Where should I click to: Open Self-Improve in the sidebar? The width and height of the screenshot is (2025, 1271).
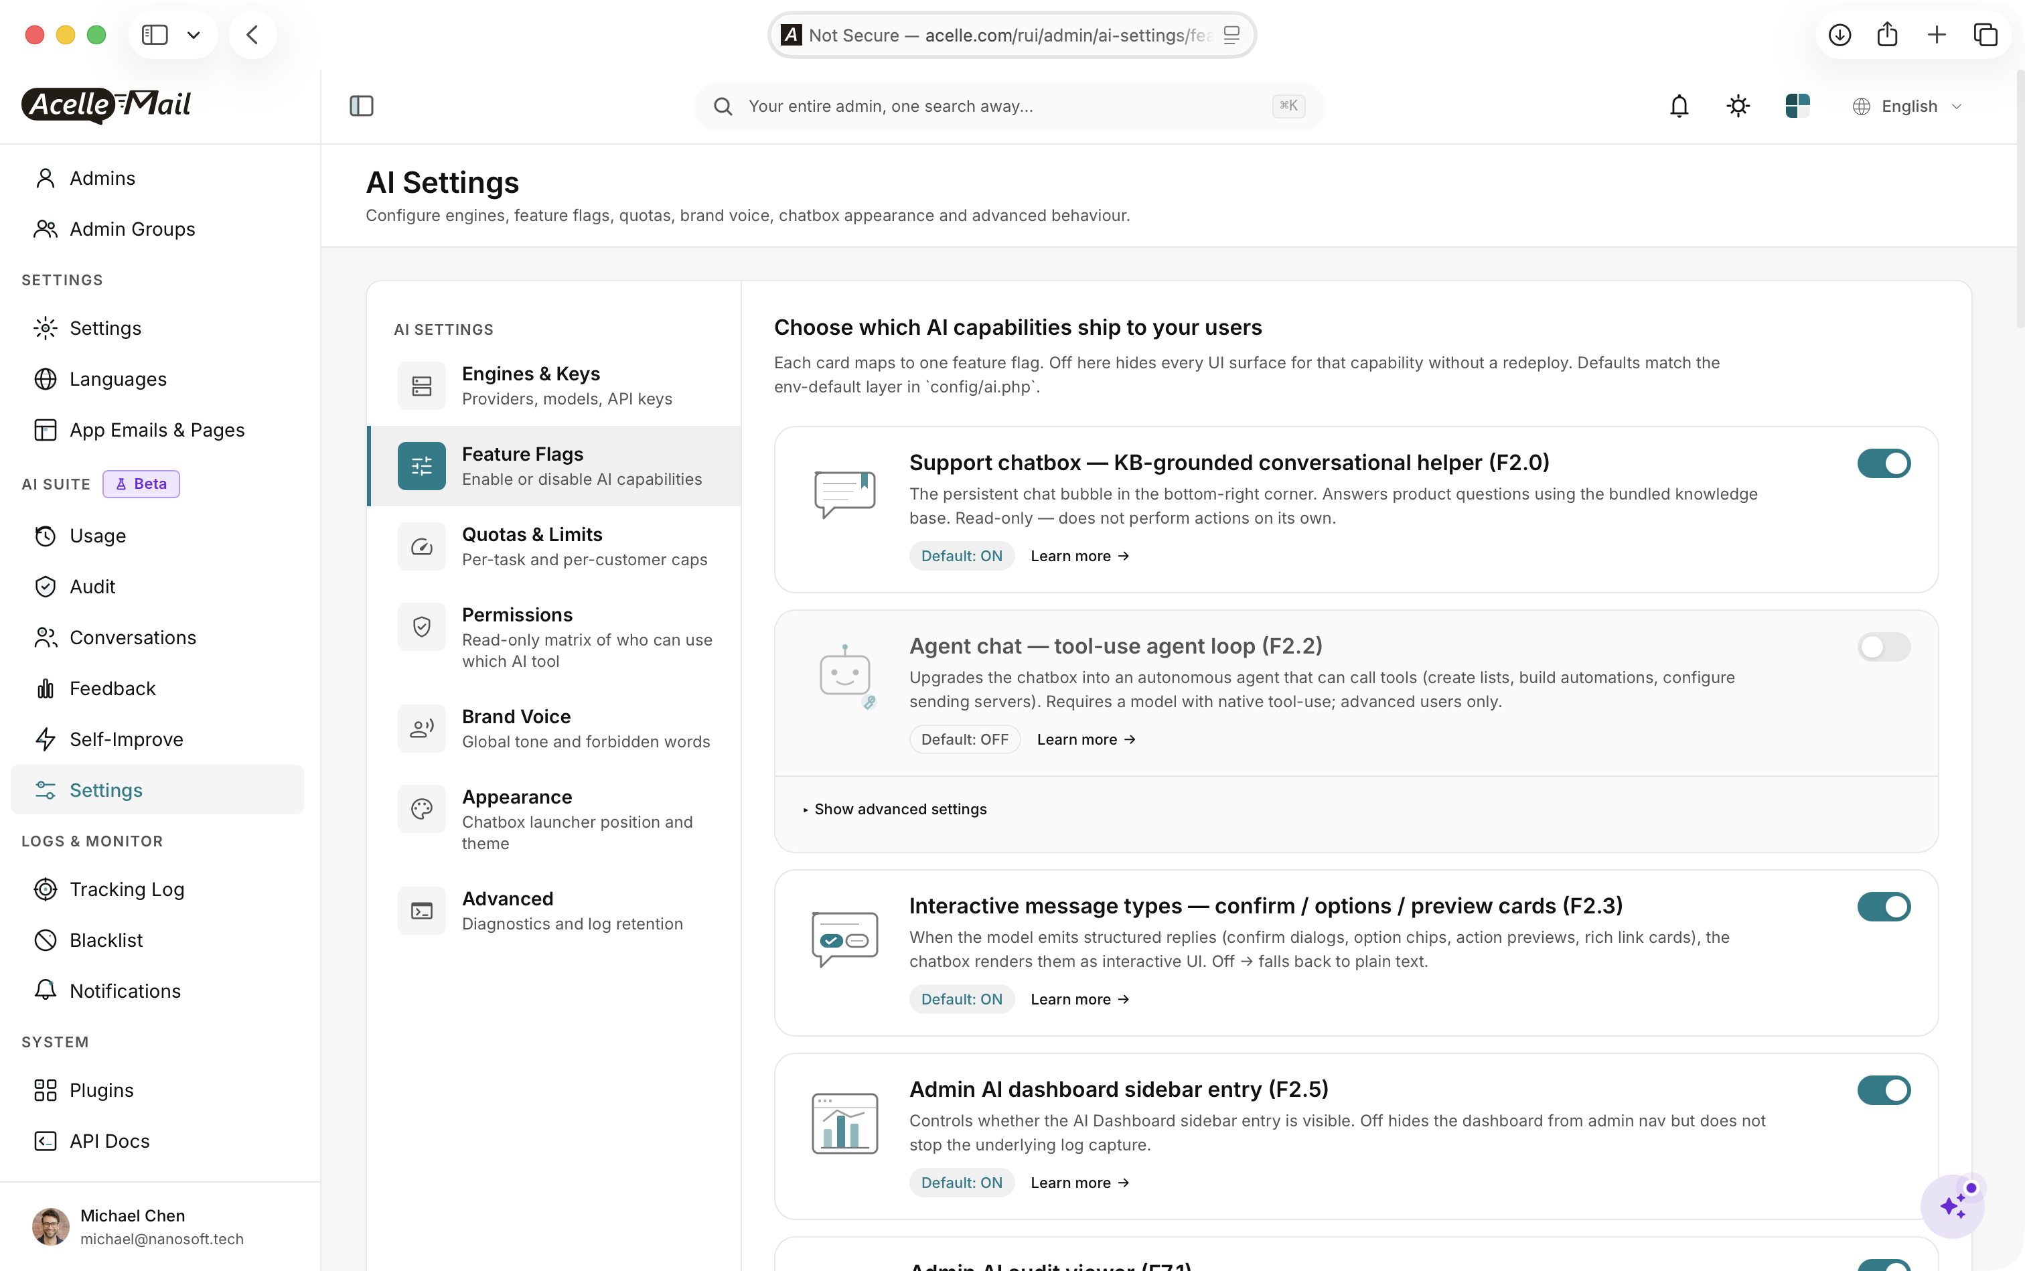pyautogui.click(x=157, y=739)
